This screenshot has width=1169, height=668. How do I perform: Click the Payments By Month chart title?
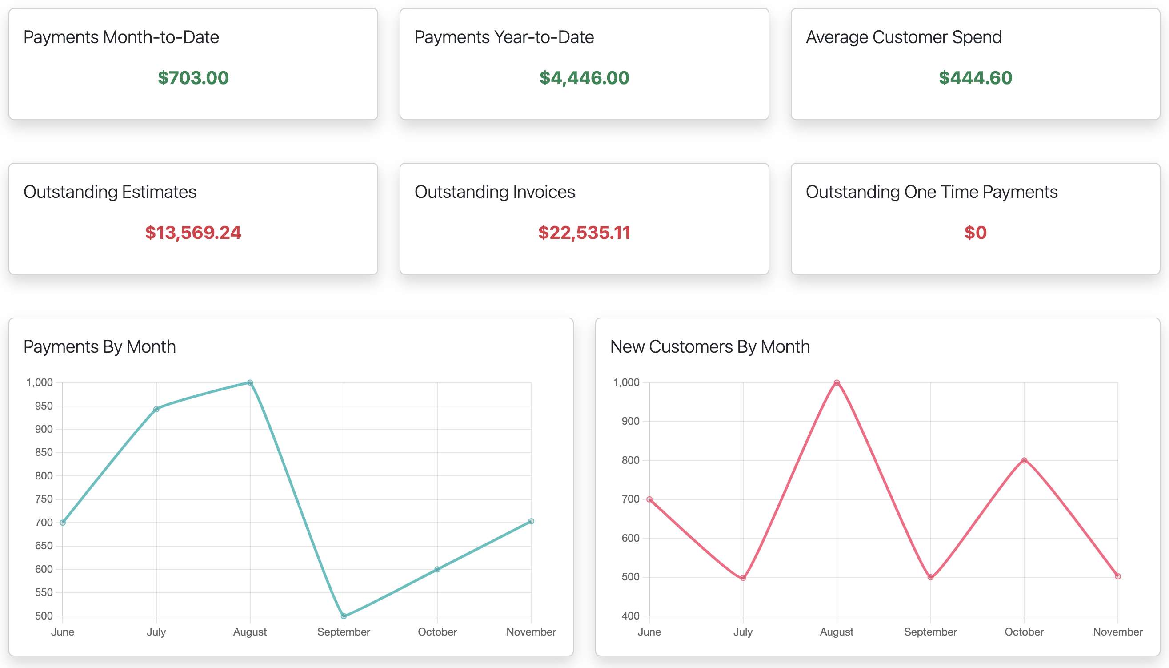(x=100, y=347)
